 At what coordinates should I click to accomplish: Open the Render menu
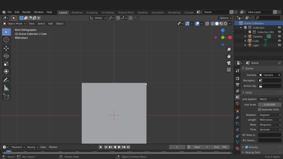pyautogui.click(x=27, y=12)
